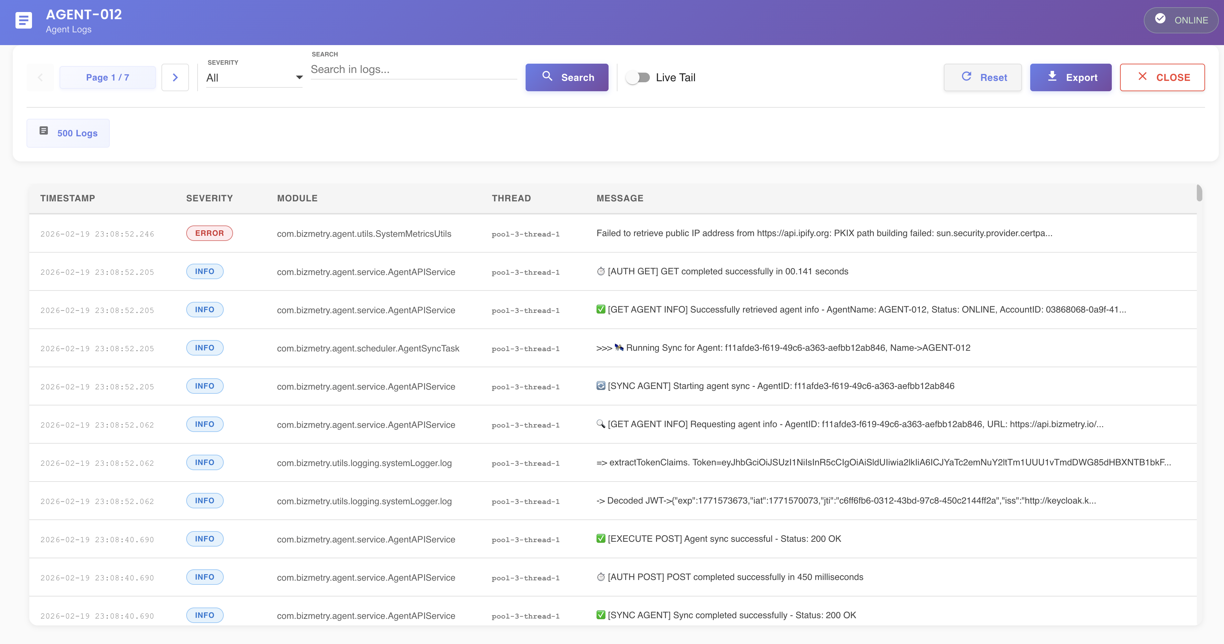Click the ONLINE status badge

point(1181,20)
